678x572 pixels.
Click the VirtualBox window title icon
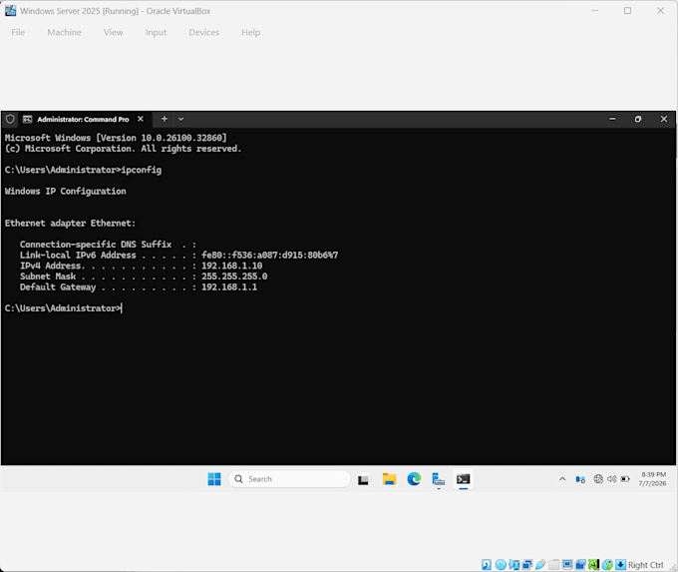10,10
